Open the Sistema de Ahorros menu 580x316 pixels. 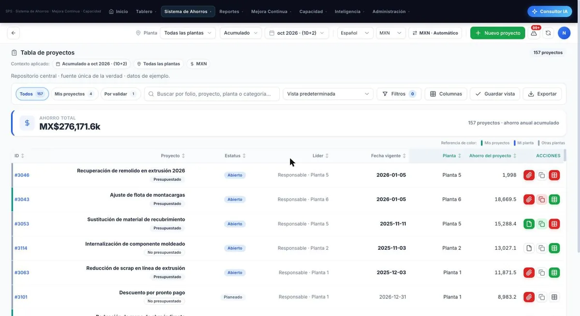(x=188, y=12)
